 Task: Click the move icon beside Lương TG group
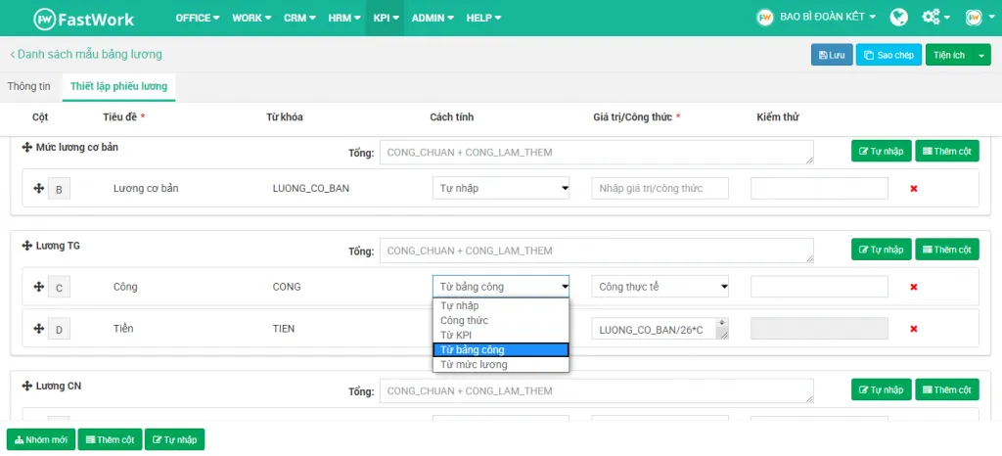click(x=26, y=246)
